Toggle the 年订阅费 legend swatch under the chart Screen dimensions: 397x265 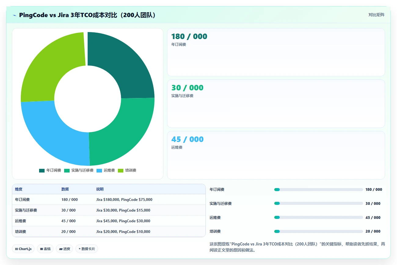pos(42,170)
